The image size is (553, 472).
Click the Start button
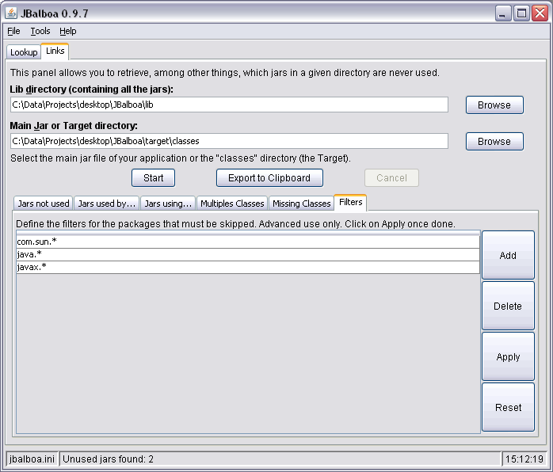[154, 178]
